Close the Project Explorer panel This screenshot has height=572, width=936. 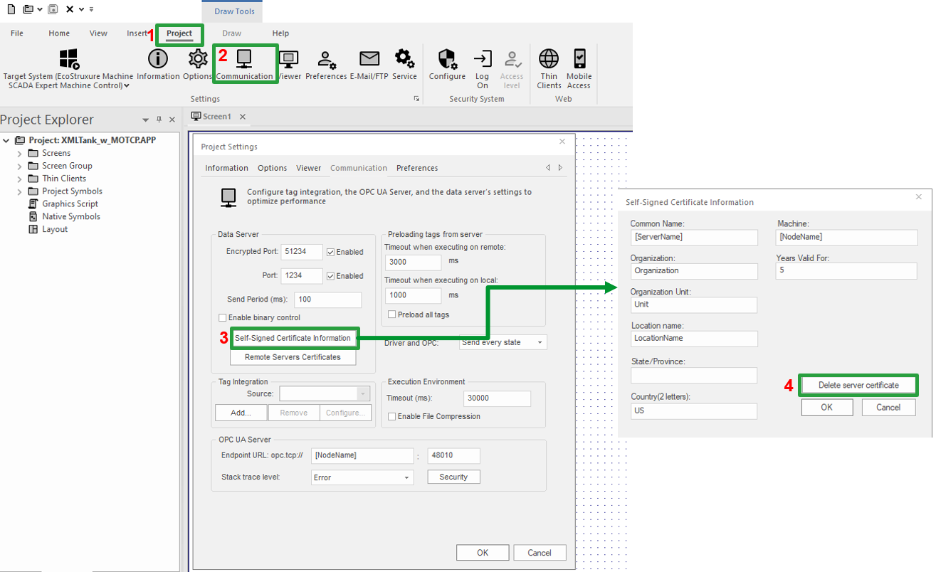click(x=172, y=120)
